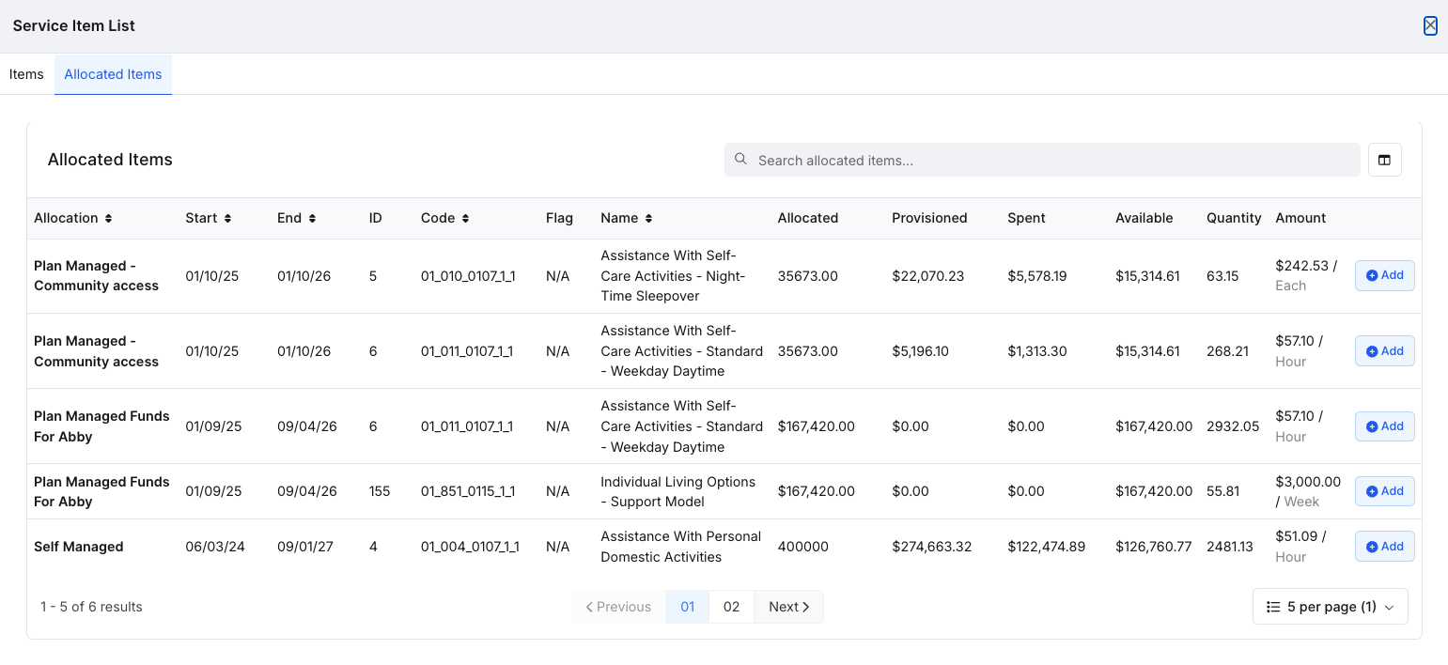Click the Allocated Items panel heading
This screenshot has height=665, width=1448.
[x=110, y=160]
